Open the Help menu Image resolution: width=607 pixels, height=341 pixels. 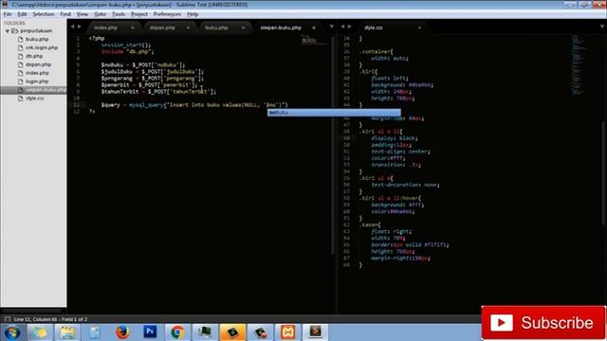click(193, 14)
